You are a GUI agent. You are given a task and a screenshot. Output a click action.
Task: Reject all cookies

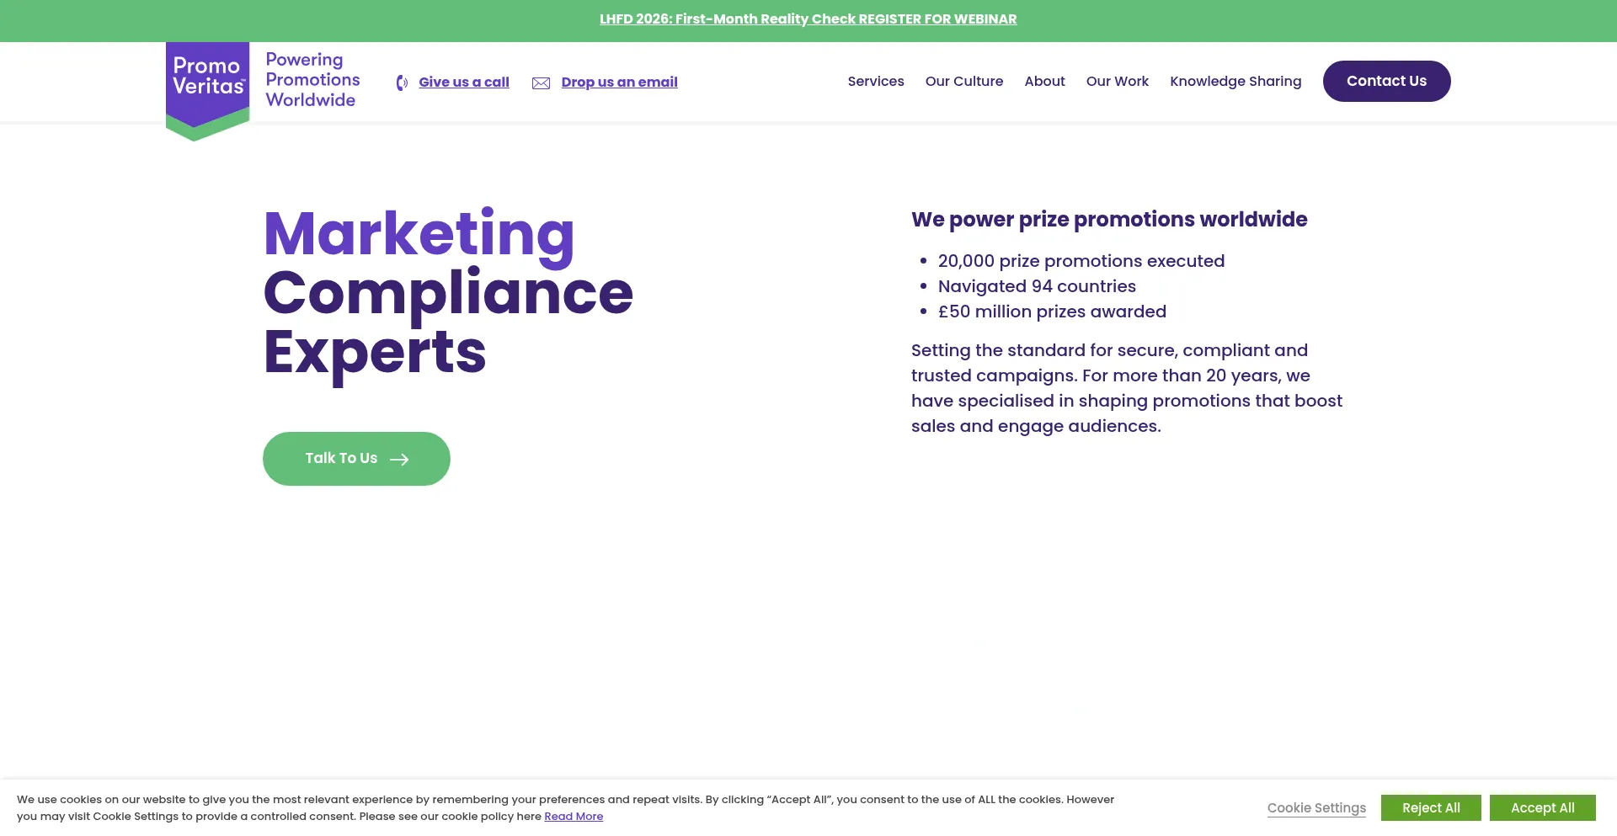pos(1431,807)
